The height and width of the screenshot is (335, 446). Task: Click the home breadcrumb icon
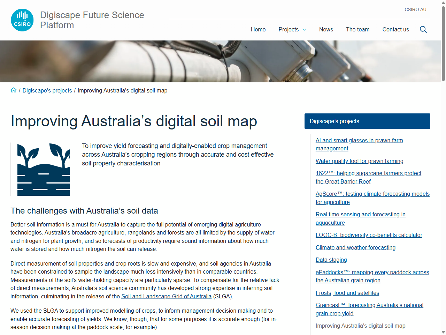click(x=14, y=90)
